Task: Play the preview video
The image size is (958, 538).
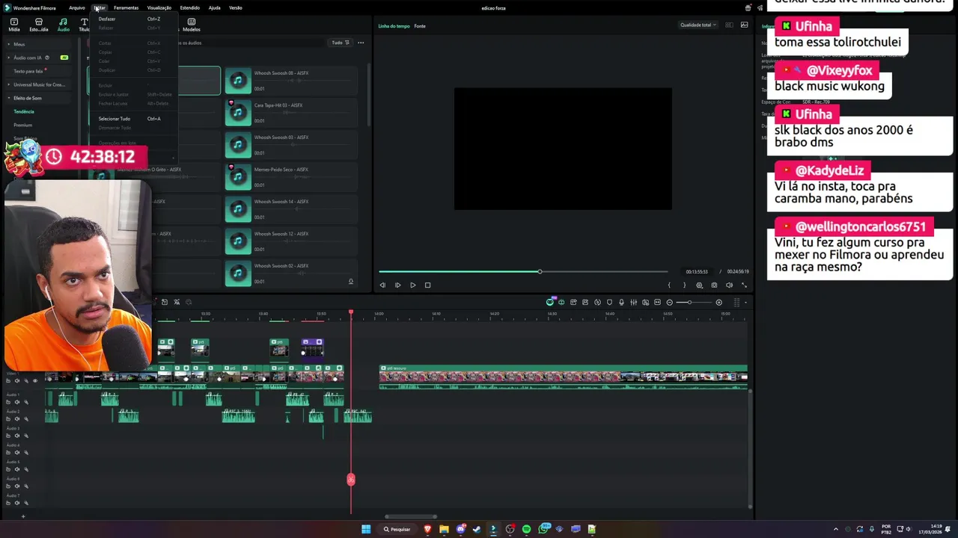Action: pos(412,285)
